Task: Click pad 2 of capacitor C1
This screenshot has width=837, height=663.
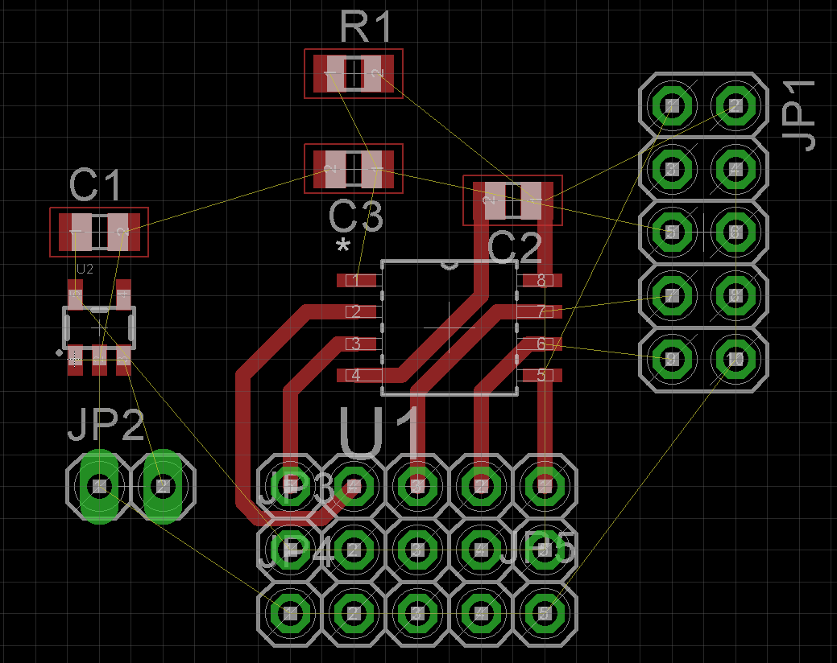Action: point(123,232)
